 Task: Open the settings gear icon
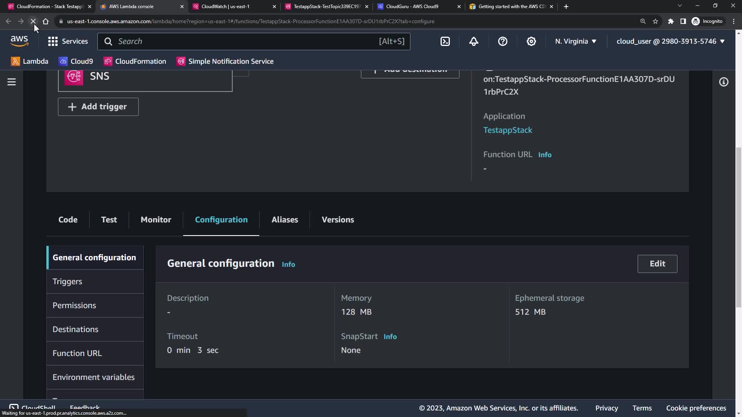click(x=531, y=41)
